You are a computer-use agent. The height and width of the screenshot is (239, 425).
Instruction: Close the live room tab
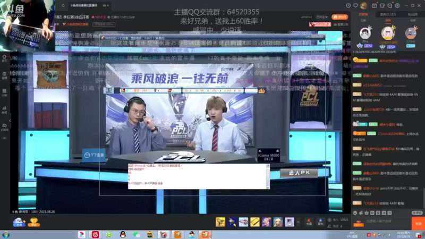coord(108,5)
